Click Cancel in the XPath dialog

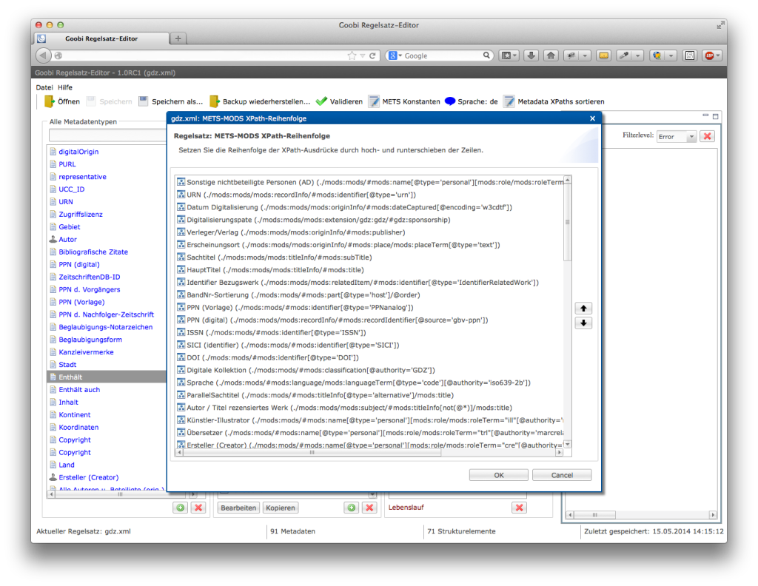(x=562, y=475)
